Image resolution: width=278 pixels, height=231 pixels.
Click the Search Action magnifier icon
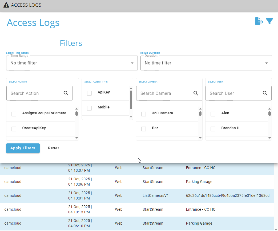click(x=66, y=93)
